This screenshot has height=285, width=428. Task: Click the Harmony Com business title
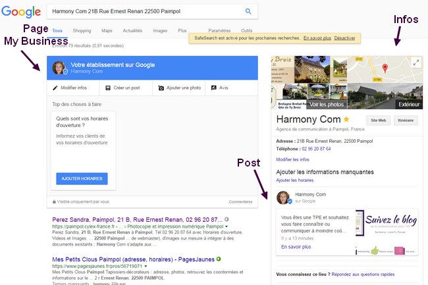(x=308, y=119)
